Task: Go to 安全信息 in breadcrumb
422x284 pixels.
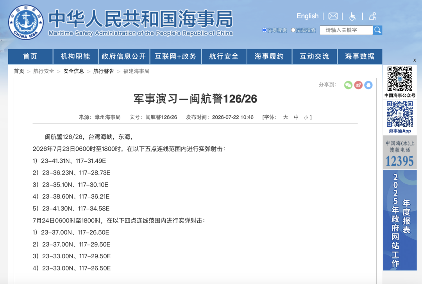Action: (74, 71)
